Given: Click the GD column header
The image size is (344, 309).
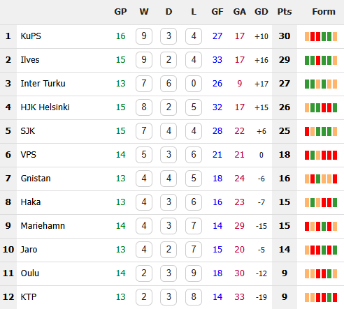Looking at the screenshot, I should coord(261,12).
